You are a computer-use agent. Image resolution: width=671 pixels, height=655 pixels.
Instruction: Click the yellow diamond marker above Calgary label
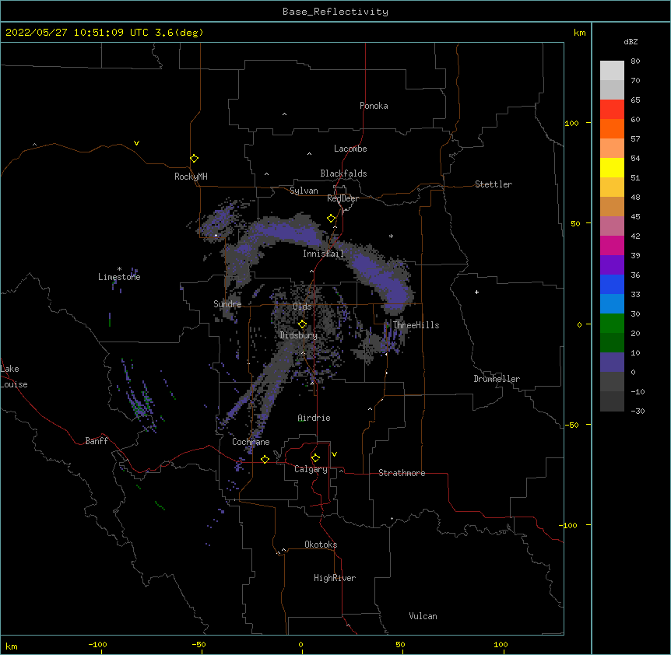(315, 458)
